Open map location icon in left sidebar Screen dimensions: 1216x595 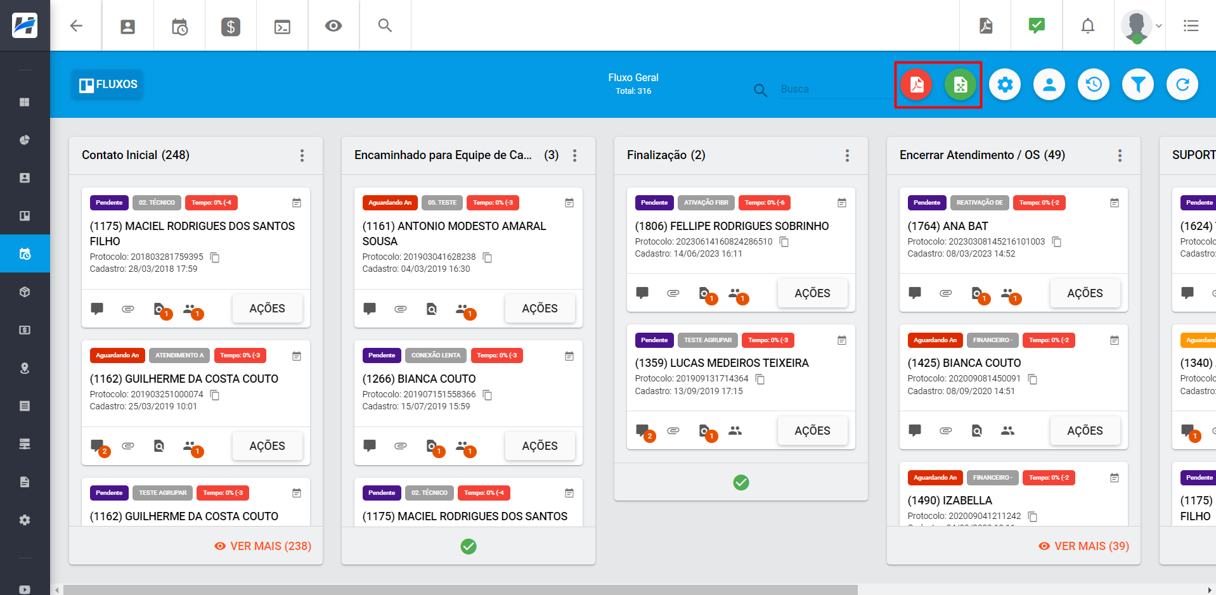25,368
